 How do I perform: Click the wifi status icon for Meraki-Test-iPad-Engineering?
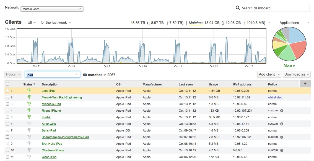pyautogui.click(x=29, y=97)
